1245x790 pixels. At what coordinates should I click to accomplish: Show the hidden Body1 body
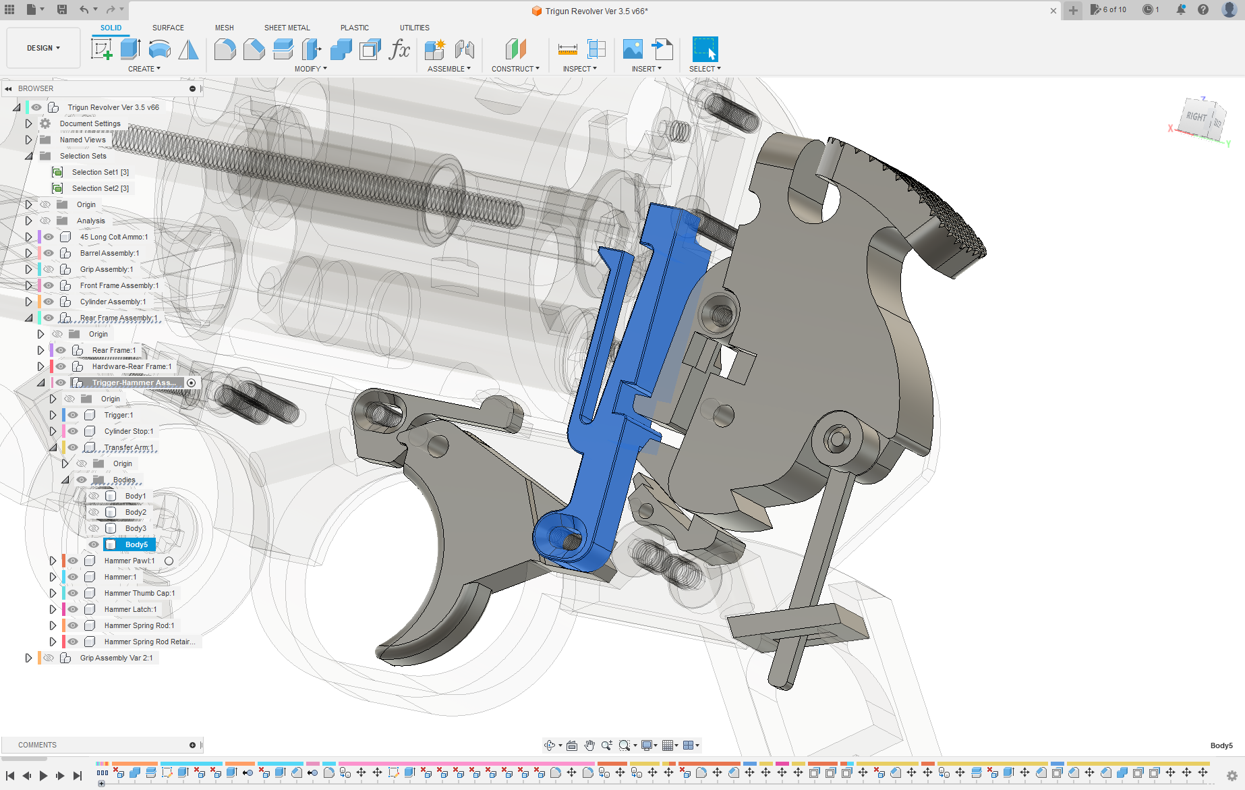point(94,496)
